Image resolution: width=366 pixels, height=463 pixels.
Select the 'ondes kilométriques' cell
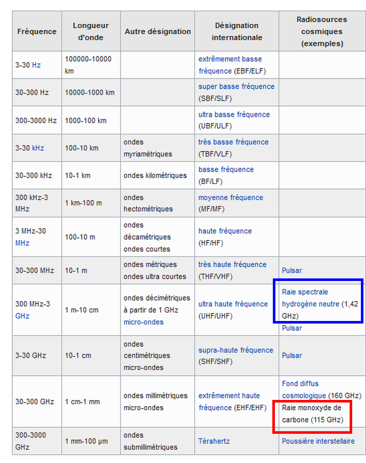tap(158, 175)
